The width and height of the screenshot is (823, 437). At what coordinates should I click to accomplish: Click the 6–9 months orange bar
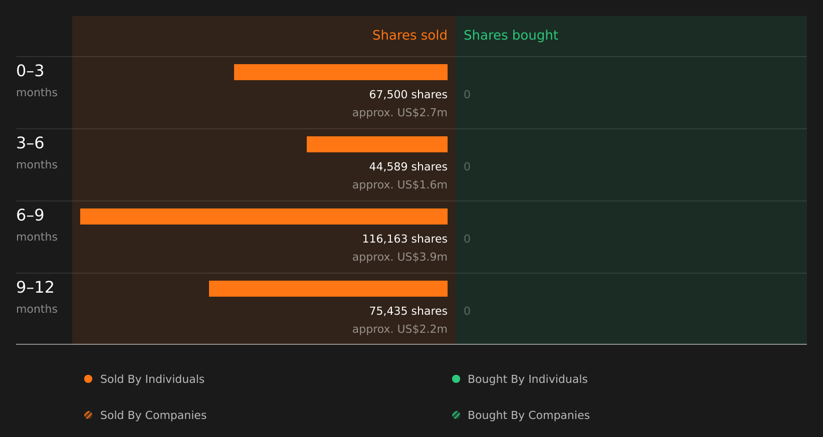click(264, 216)
